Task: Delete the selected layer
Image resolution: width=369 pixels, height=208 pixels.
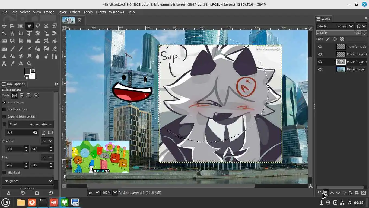Action: pyautogui.click(x=364, y=193)
